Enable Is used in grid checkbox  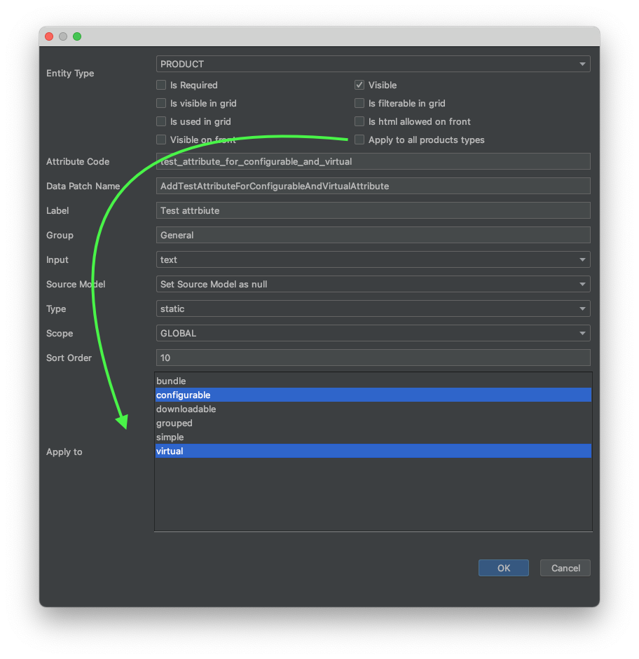(161, 121)
